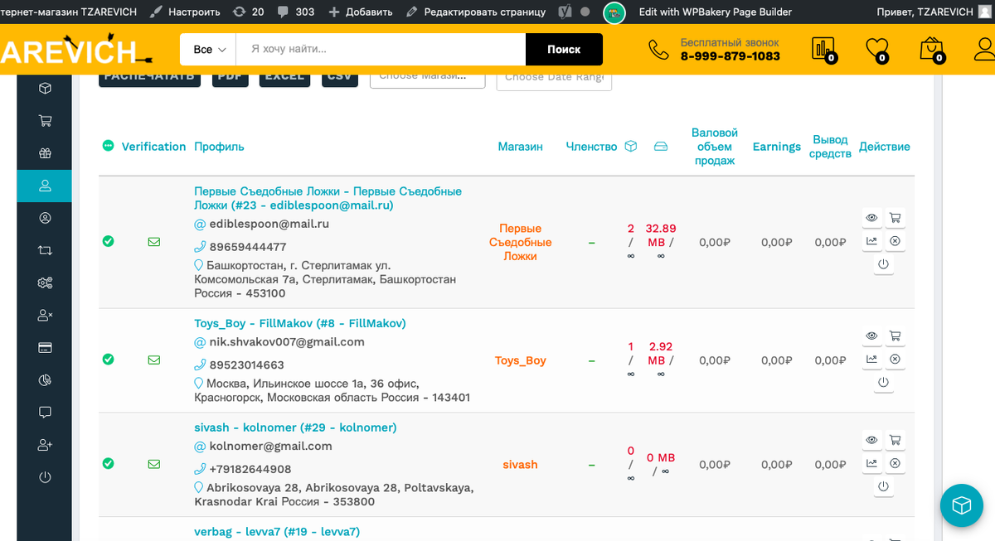
Task: Open the add-user sidebar icon
Action: [45, 445]
